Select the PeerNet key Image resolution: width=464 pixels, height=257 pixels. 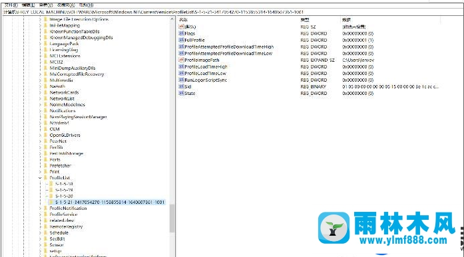(x=58, y=141)
